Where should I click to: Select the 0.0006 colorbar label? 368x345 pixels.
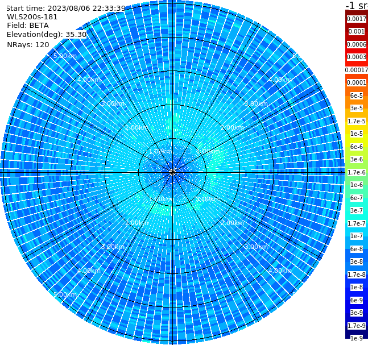pos(357,44)
